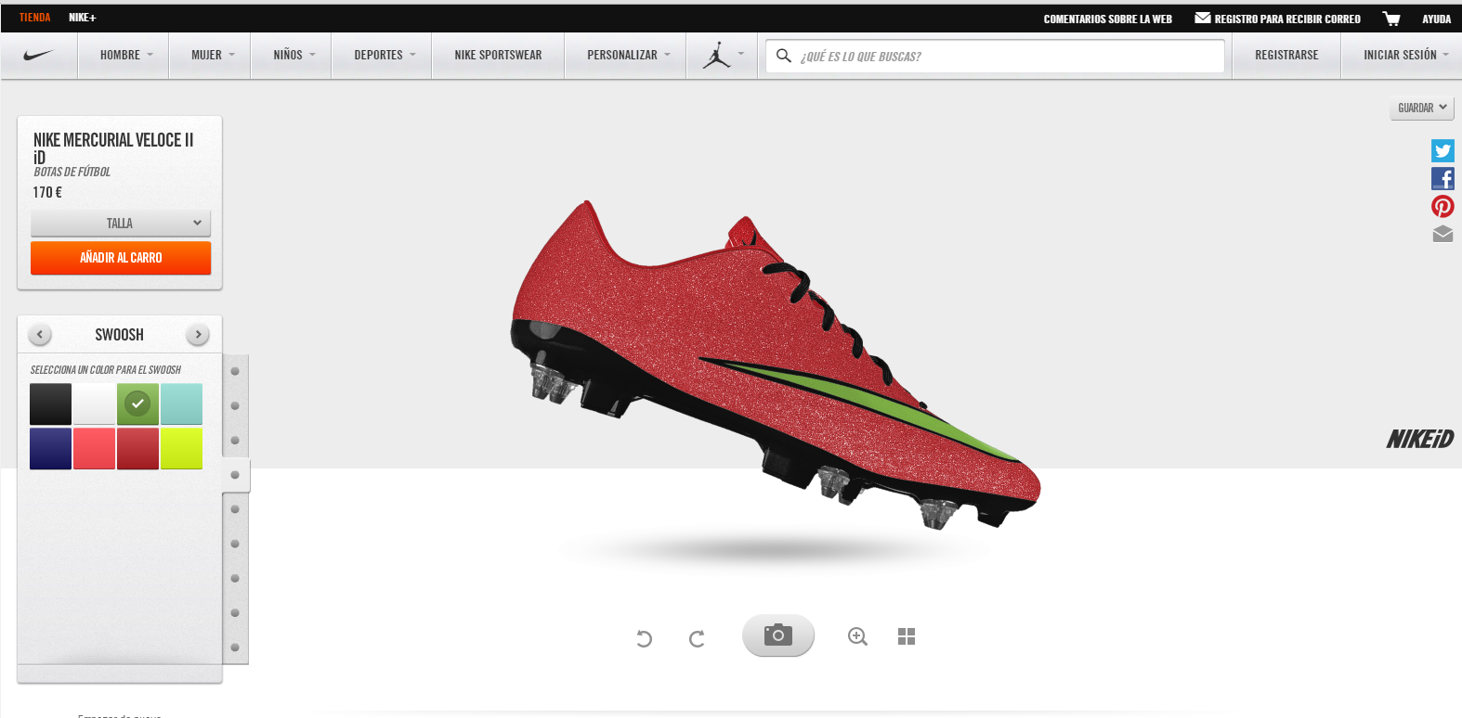Choose coral pink swoosh color
Screen dimensions: 1462x718
click(x=94, y=448)
